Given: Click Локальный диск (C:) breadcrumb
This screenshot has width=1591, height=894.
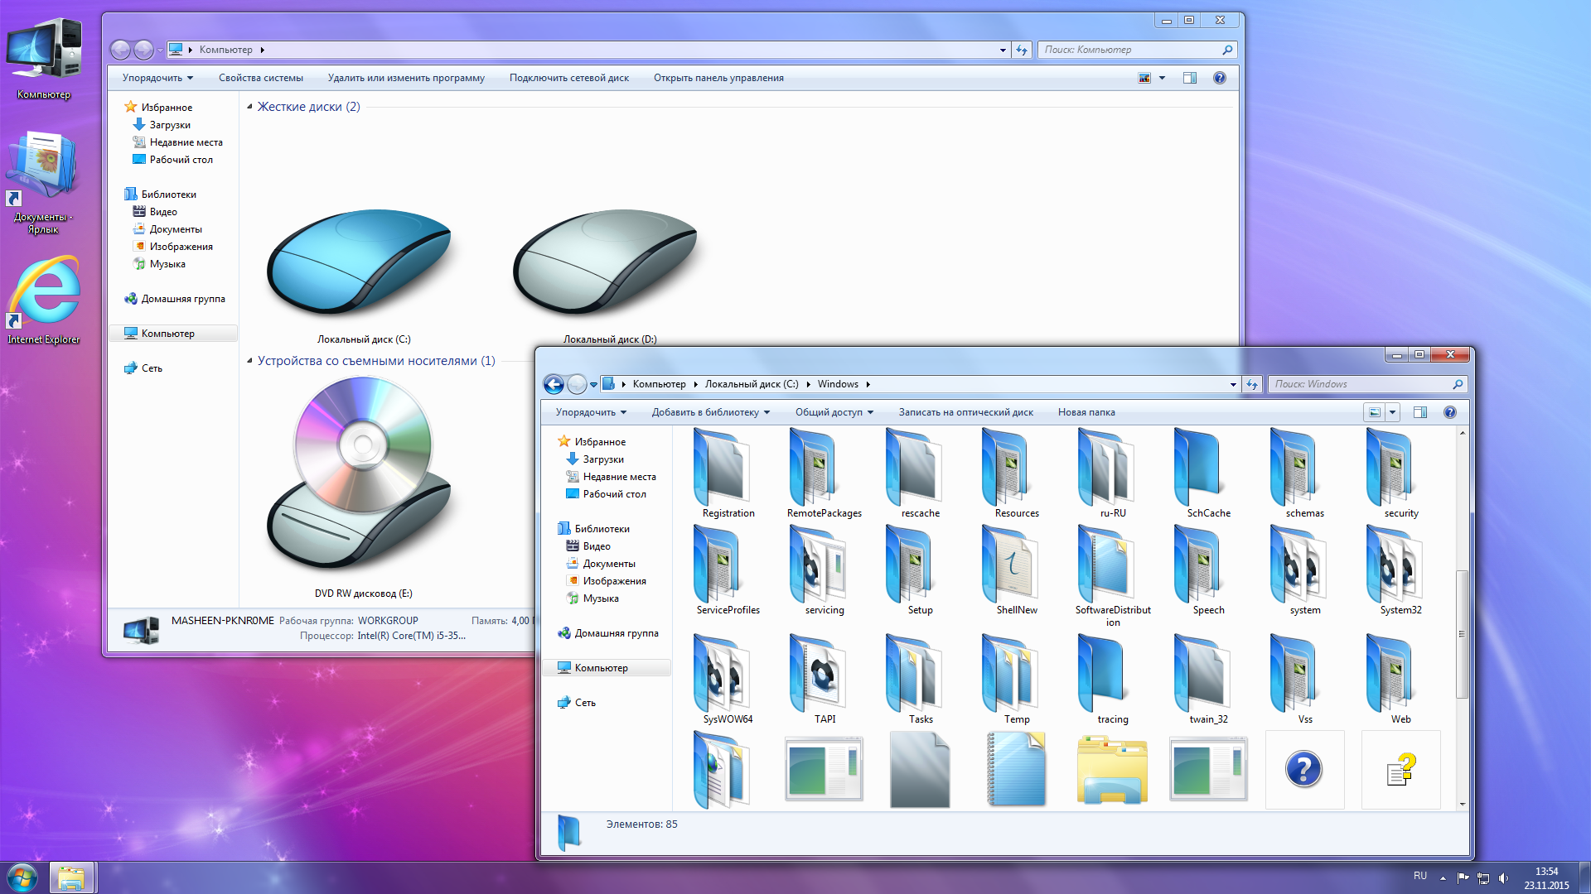Looking at the screenshot, I should [x=752, y=384].
